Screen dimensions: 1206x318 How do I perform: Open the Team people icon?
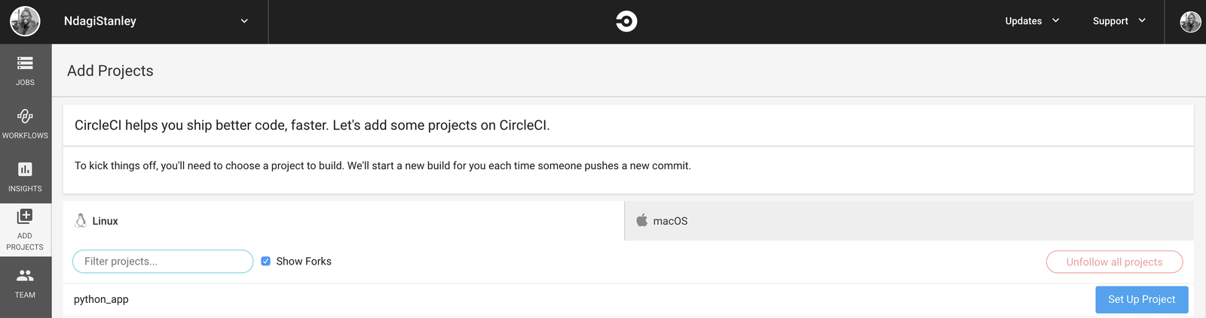(25, 275)
